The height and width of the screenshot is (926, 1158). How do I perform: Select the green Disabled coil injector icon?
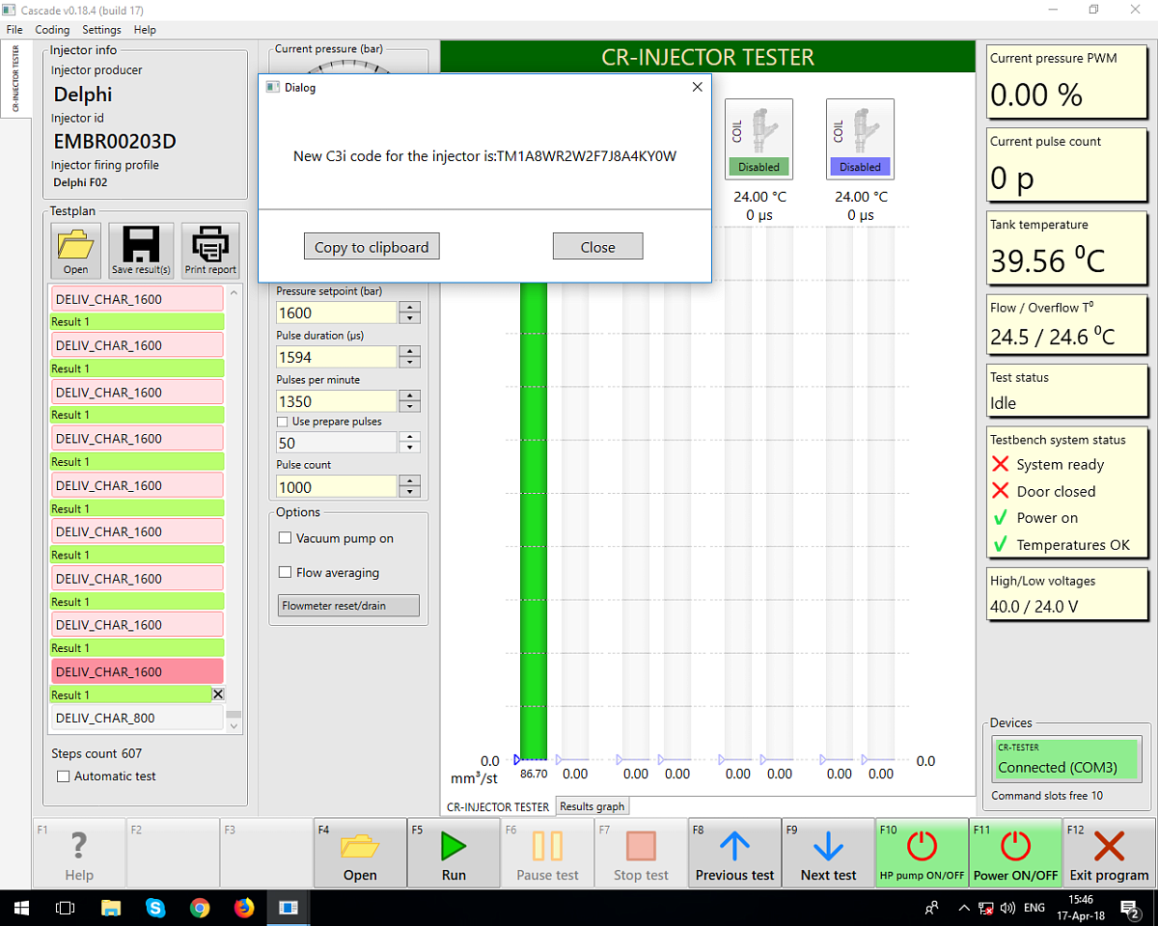tap(758, 139)
